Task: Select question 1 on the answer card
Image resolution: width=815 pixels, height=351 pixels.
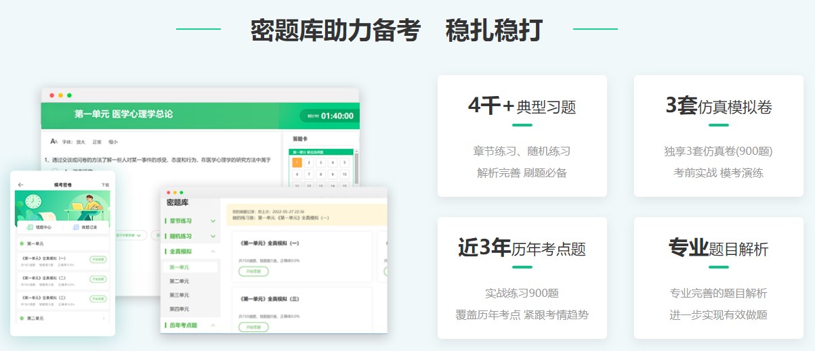Action: [x=297, y=162]
